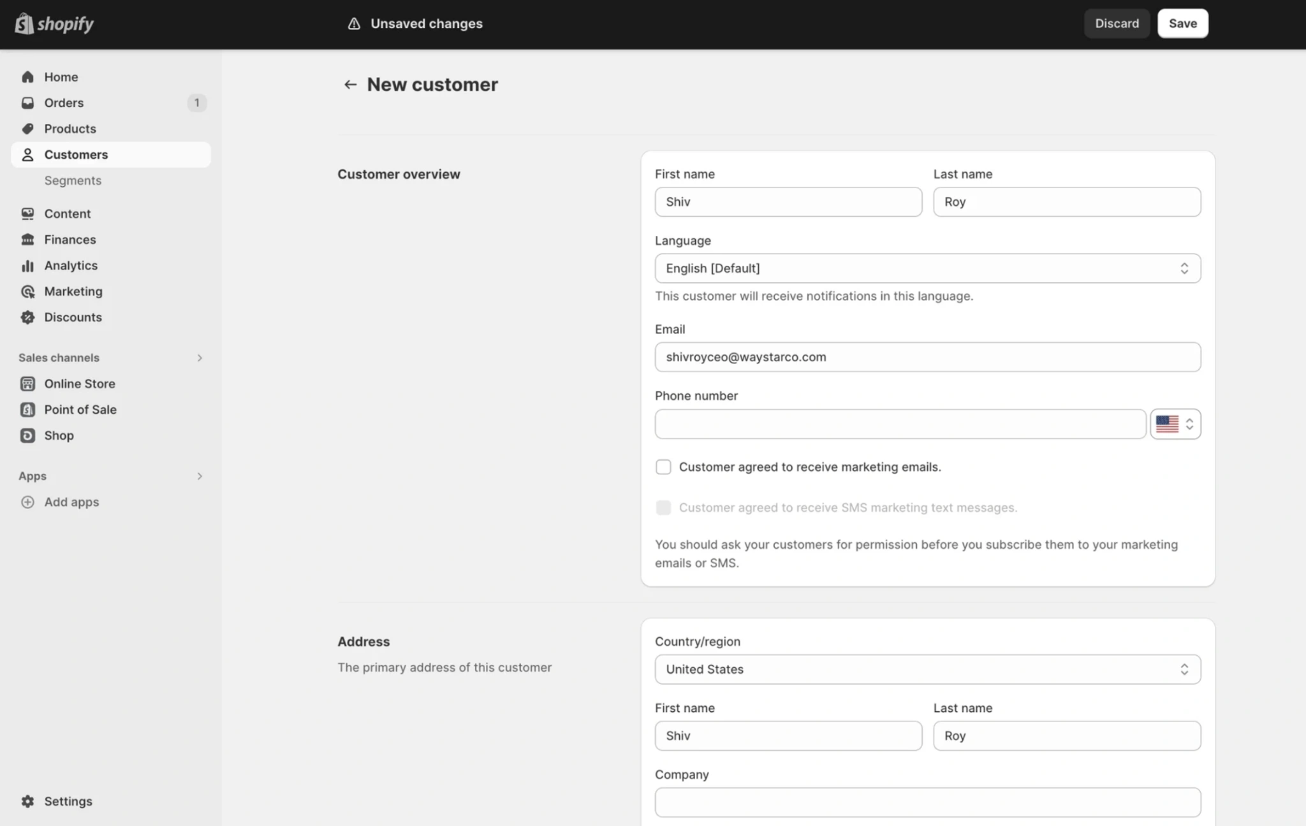Click the Home house icon

click(27, 77)
